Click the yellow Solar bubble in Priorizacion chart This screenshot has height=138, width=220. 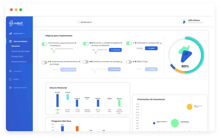click(x=190, y=107)
